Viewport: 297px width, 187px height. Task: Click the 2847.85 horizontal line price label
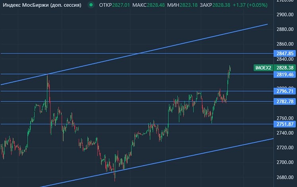(285, 54)
